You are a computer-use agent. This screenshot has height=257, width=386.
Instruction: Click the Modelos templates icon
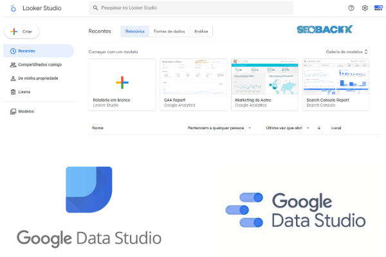[x=13, y=111]
